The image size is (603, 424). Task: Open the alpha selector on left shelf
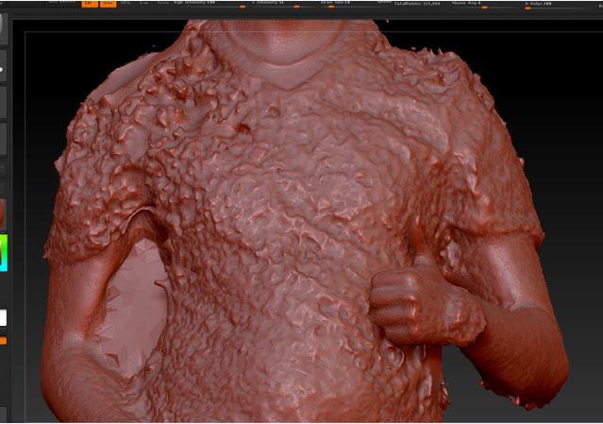[3, 104]
